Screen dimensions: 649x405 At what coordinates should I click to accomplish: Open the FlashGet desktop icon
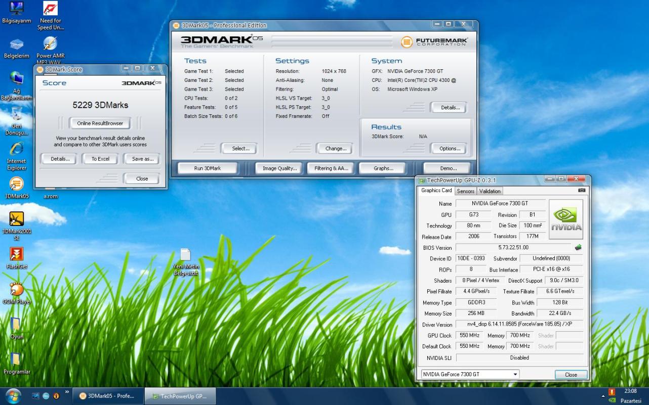point(17,258)
